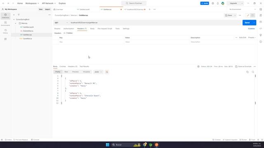
Task: Open the sidebar configure apps grid icon
Action: [x=5, y=39]
